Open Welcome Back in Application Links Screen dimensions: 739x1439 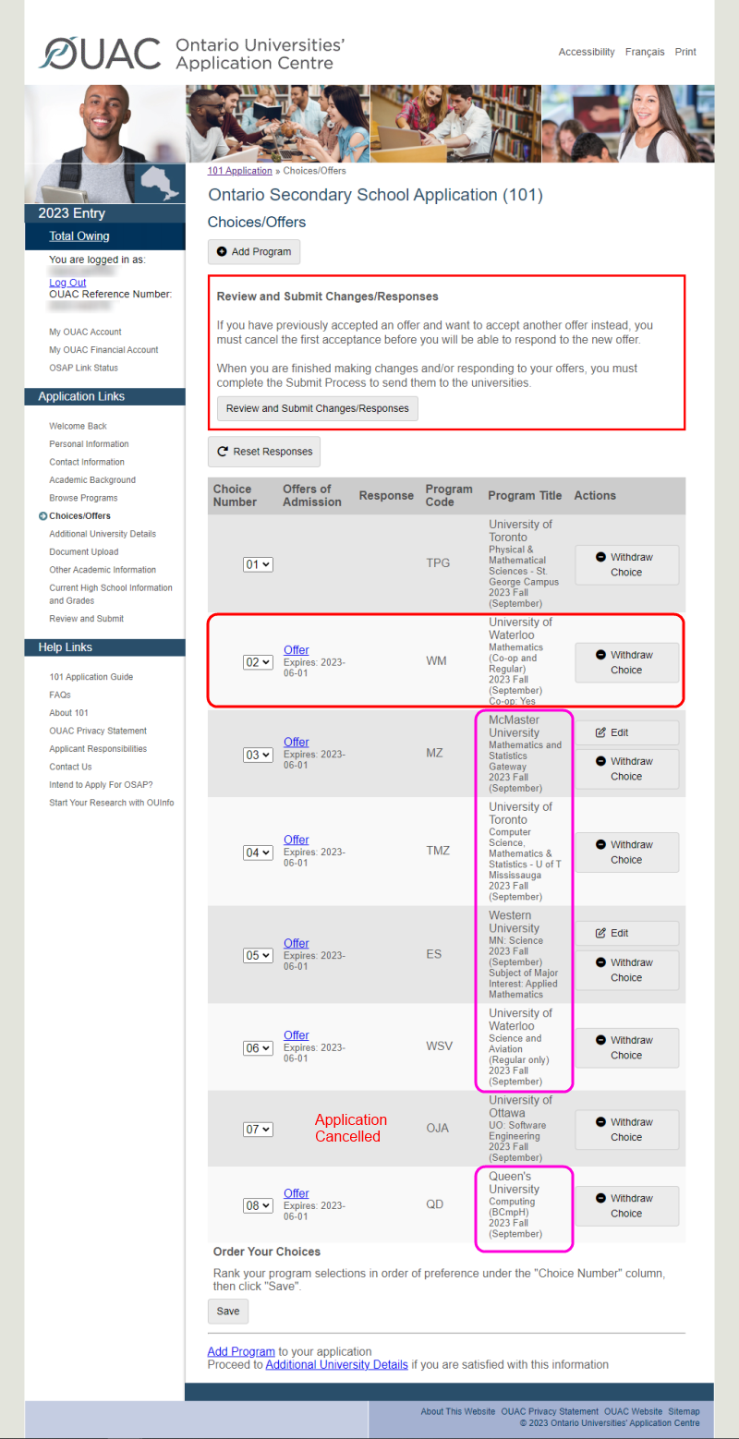point(78,427)
